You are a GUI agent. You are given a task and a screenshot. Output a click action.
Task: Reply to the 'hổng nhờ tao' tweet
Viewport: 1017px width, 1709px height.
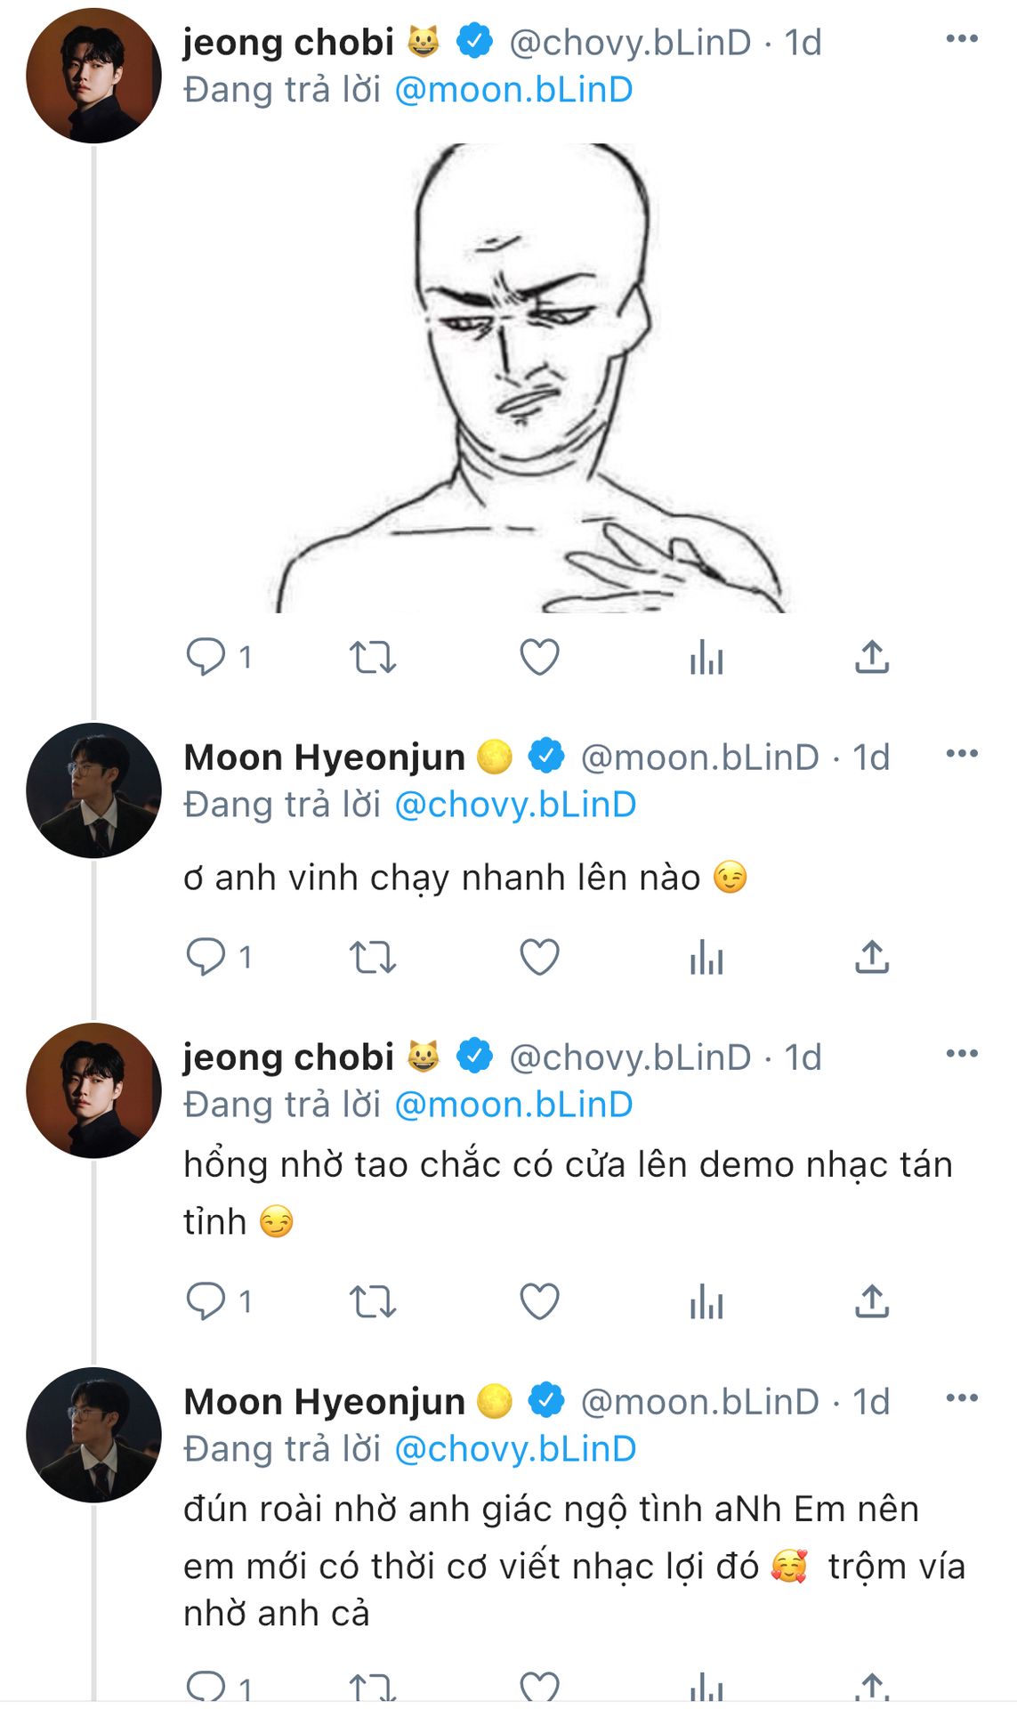(x=206, y=1302)
